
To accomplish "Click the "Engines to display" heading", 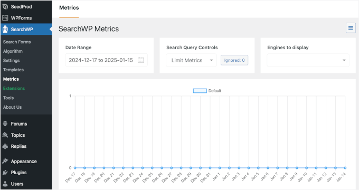I will [x=288, y=47].
